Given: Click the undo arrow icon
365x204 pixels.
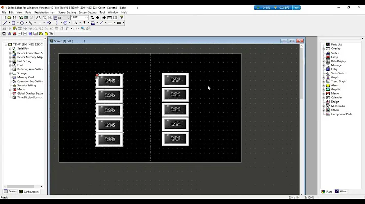Looking at the screenshot, I should (x=72, y=28).
